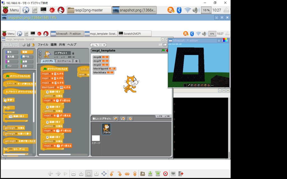The height and width of the screenshot is (179, 287).
Task: Go to next image in viewer toolbar
Action: [58, 174]
